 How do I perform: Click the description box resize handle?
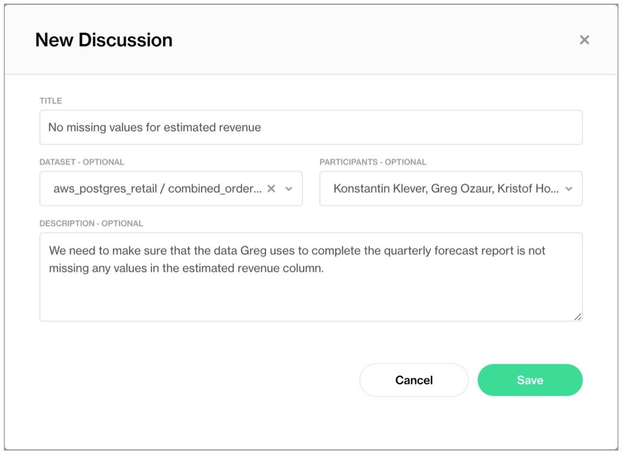click(x=578, y=317)
